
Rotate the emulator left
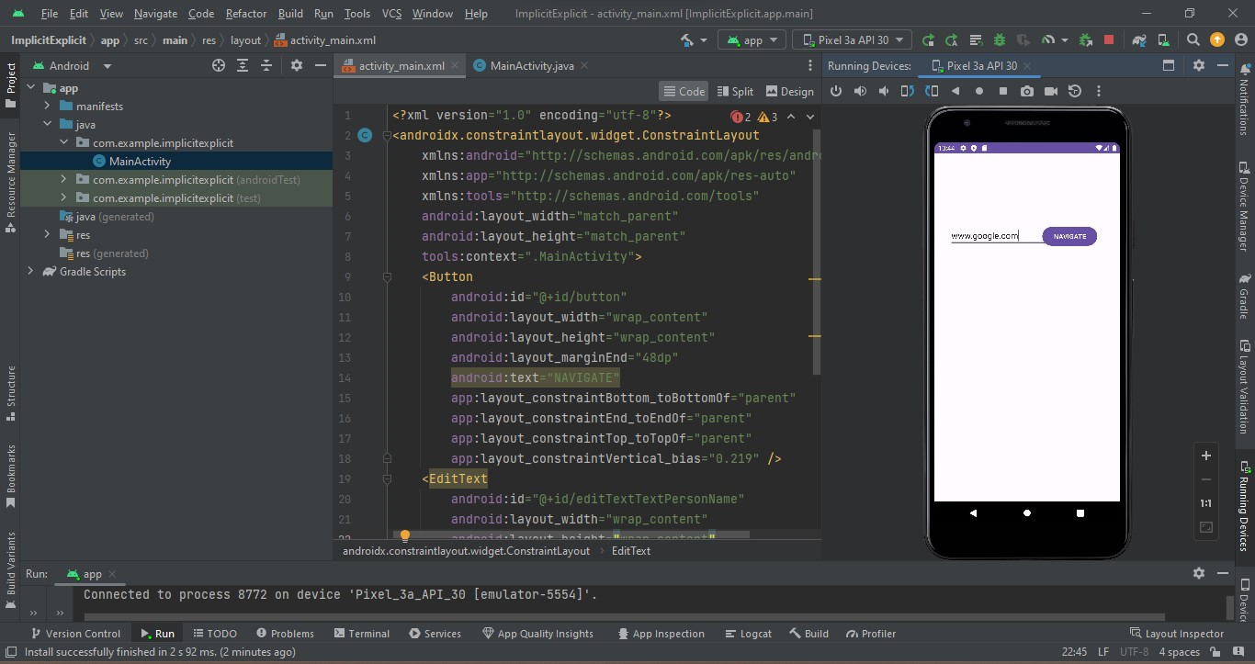[908, 91]
